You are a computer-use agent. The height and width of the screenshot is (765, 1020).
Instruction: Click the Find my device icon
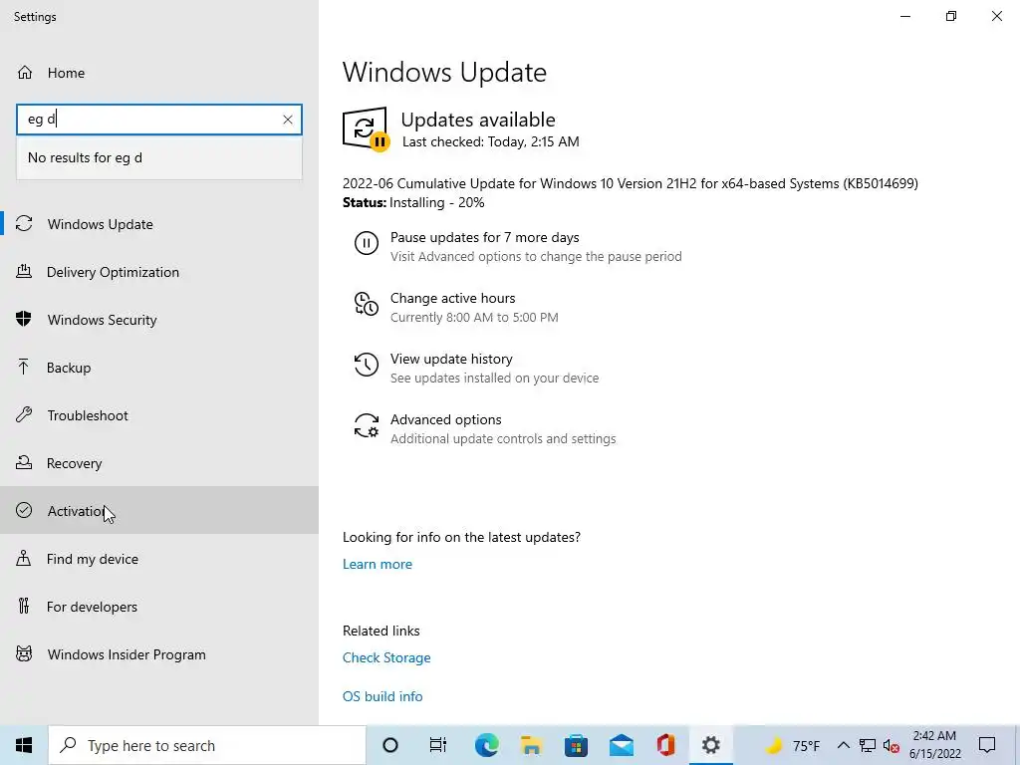tap(24, 559)
